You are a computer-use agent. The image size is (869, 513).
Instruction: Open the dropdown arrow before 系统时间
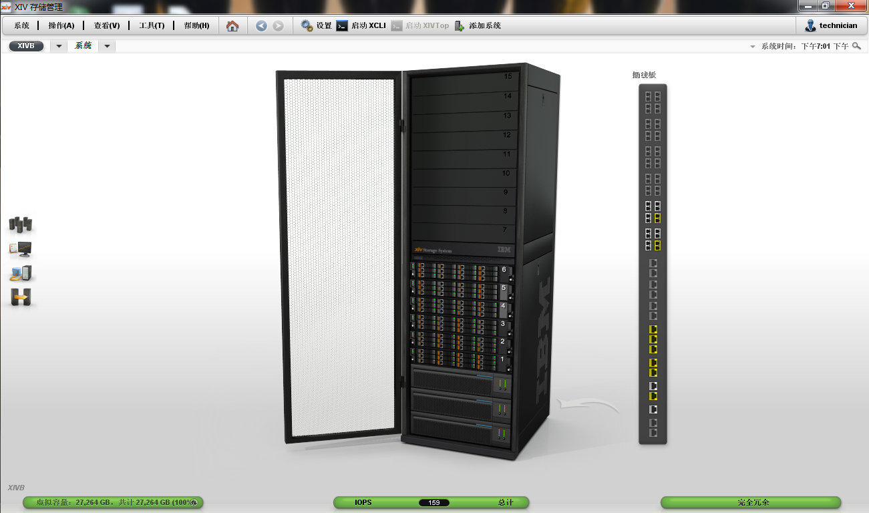tap(753, 47)
